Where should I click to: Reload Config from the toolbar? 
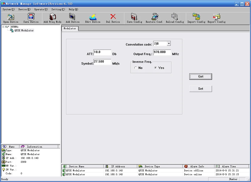click(x=174, y=17)
